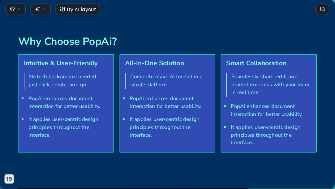Click 'PopAi enhances document' bullet in Smart Collaboration card
This screenshot has width=335, height=189.
pos(266,110)
